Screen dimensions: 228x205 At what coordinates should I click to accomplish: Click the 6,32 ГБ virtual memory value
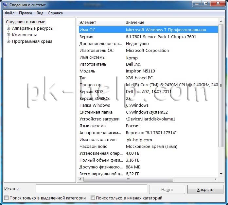[132, 174]
